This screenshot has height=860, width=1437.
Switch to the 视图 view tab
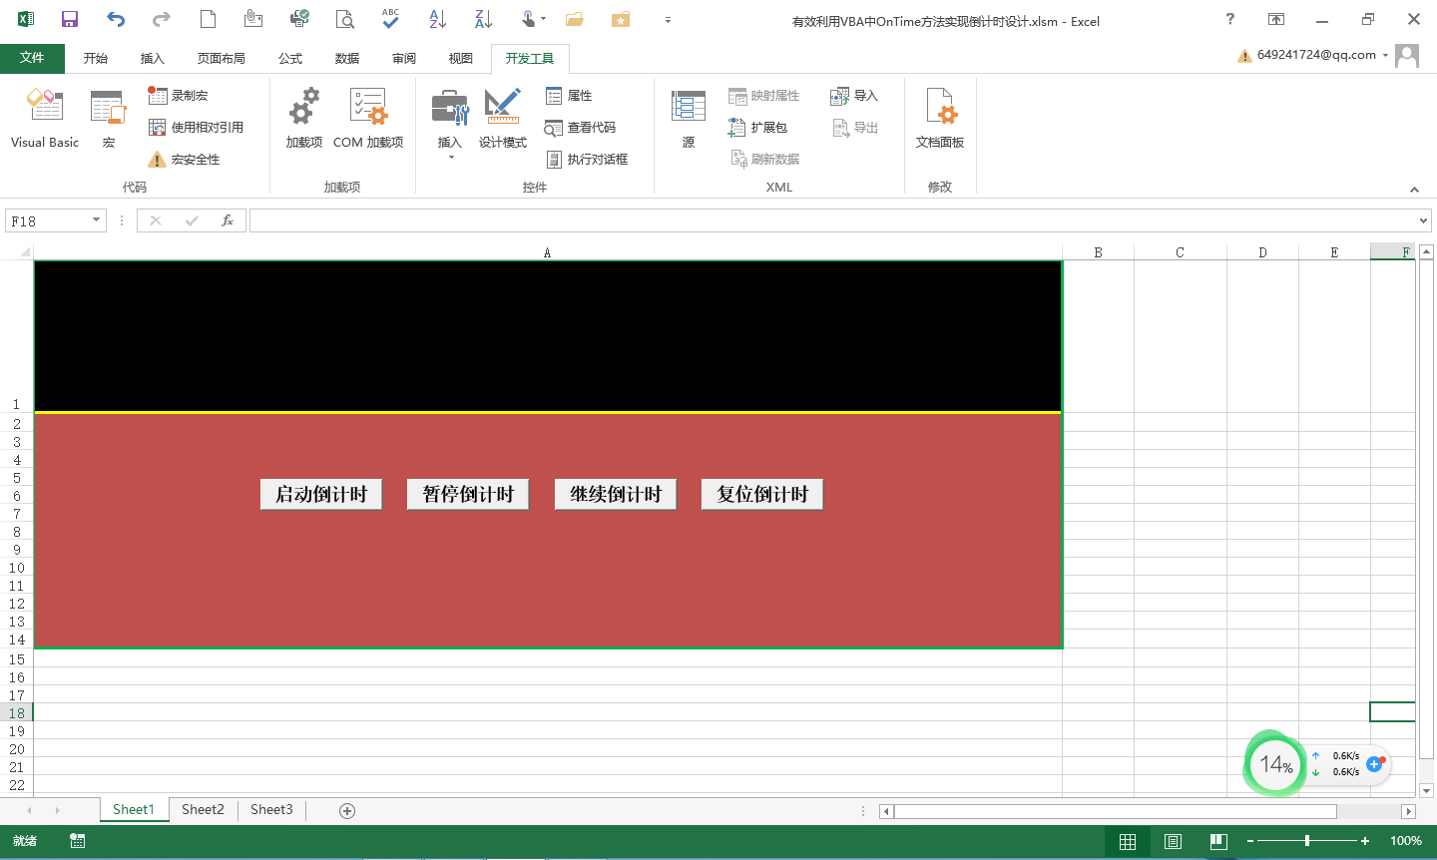tap(461, 58)
